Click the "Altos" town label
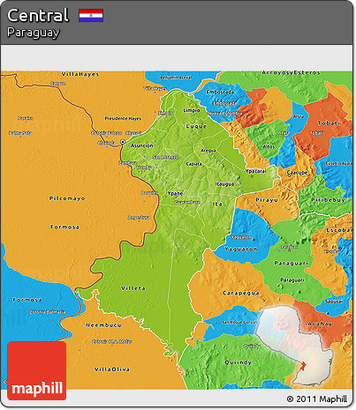Screen dimensions: 356x410 point(269,146)
